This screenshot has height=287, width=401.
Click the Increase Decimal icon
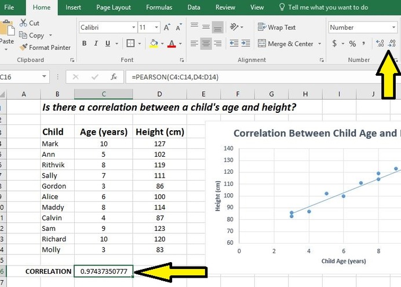pos(380,44)
